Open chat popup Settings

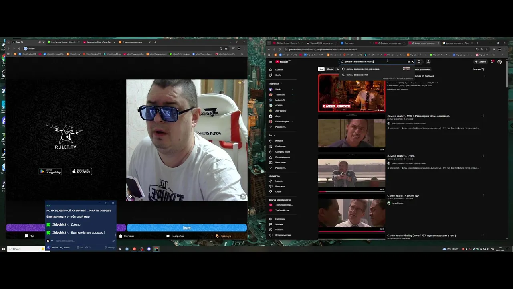pyautogui.click(x=111, y=248)
